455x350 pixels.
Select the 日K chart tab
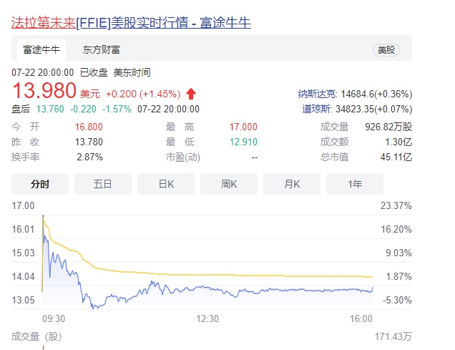166,184
